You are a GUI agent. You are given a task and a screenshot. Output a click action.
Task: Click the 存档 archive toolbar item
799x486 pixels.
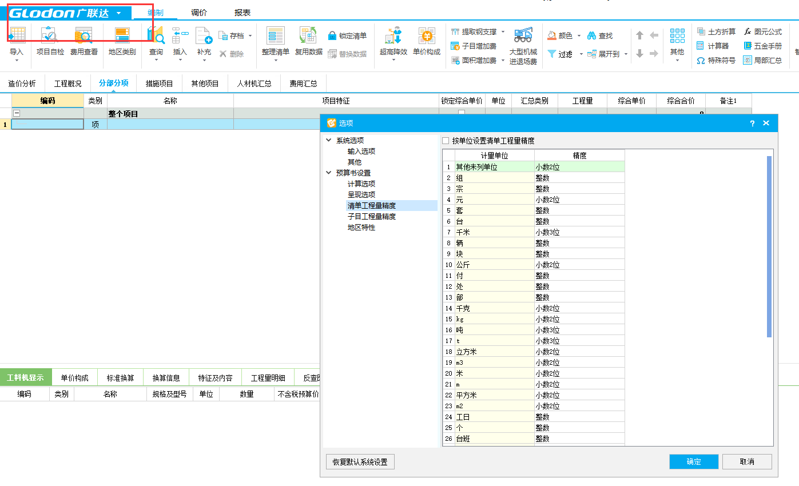pos(232,35)
